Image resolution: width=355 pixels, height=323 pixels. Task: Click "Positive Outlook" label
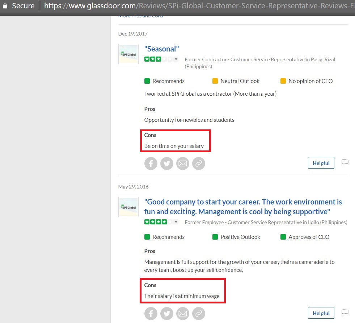pos(240,237)
